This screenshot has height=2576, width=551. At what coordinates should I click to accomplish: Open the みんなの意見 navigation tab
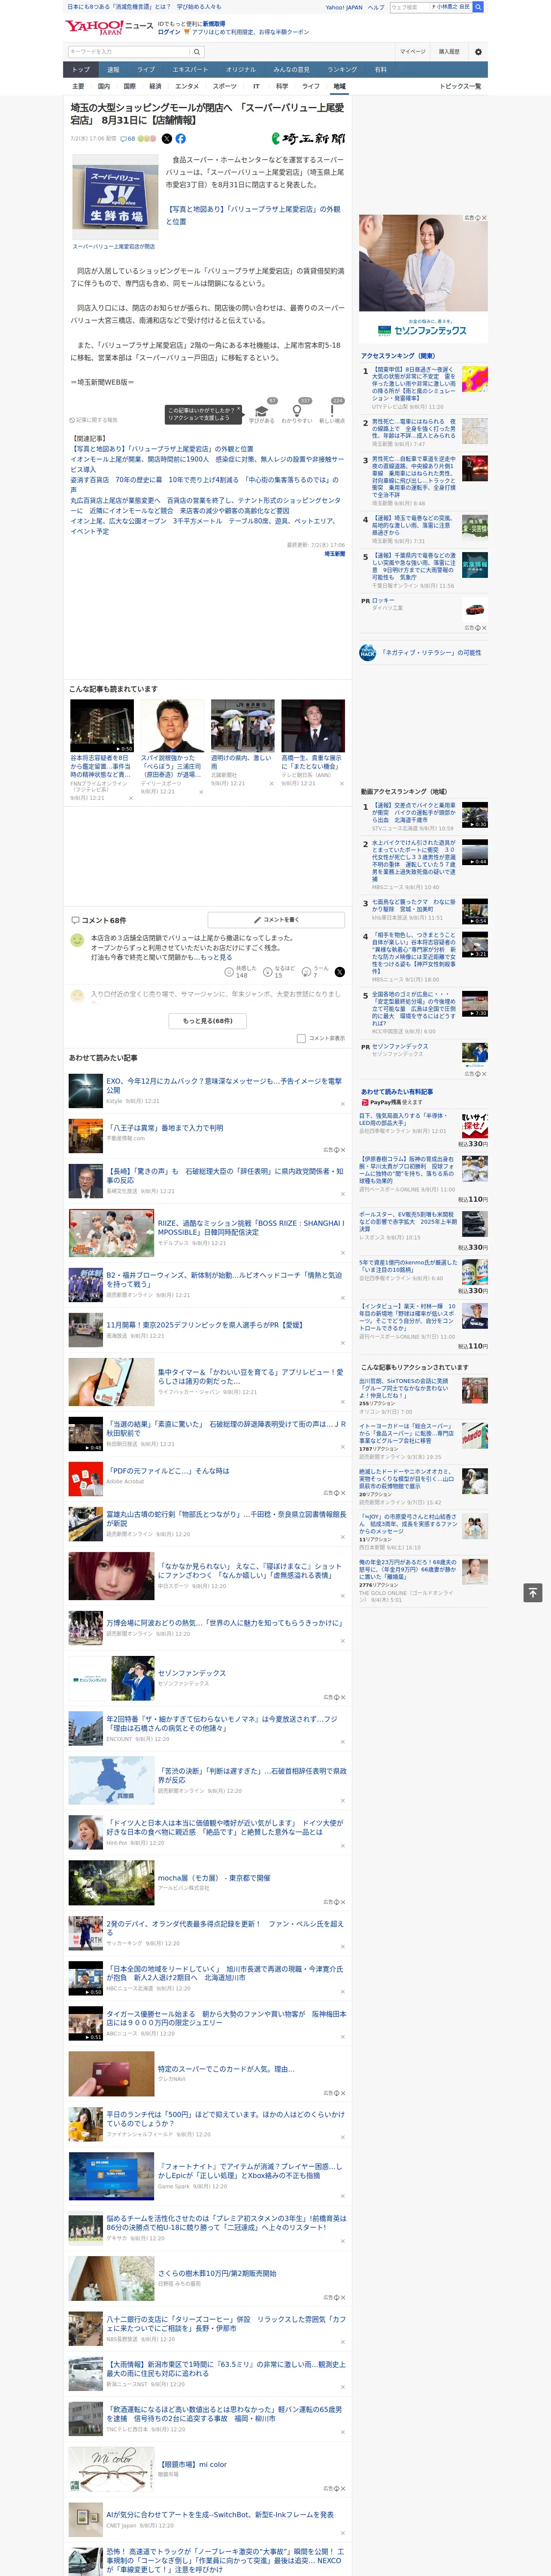[x=291, y=69]
